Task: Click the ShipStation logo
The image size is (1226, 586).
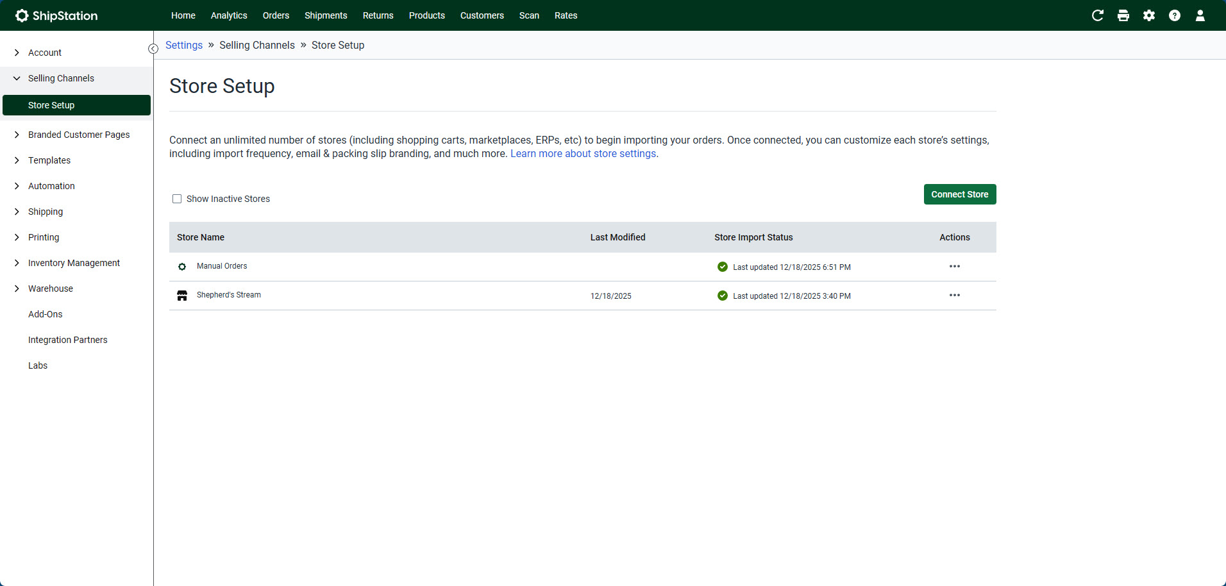Action: coord(56,15)
